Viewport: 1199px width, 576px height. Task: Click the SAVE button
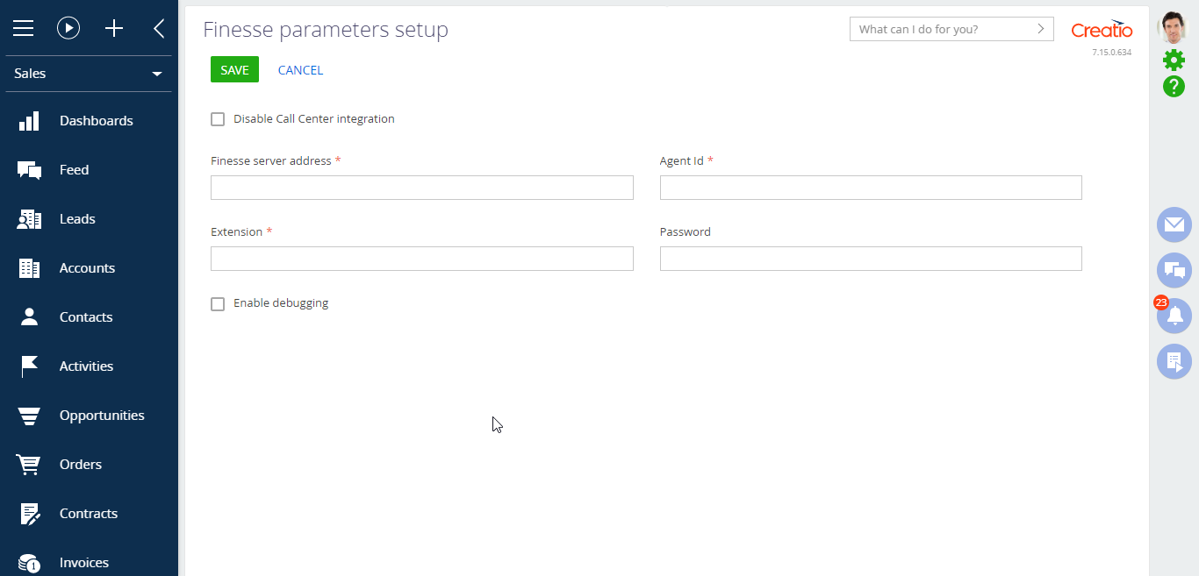tap(234, 69)
